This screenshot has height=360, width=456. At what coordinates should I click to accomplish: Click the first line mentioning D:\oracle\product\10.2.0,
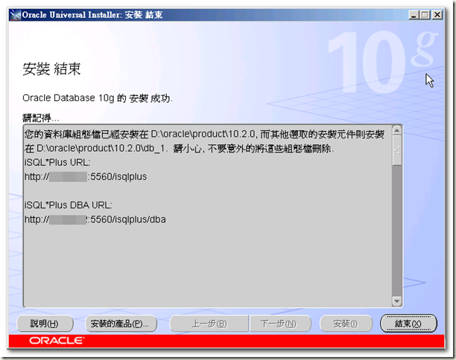(204, 134)
